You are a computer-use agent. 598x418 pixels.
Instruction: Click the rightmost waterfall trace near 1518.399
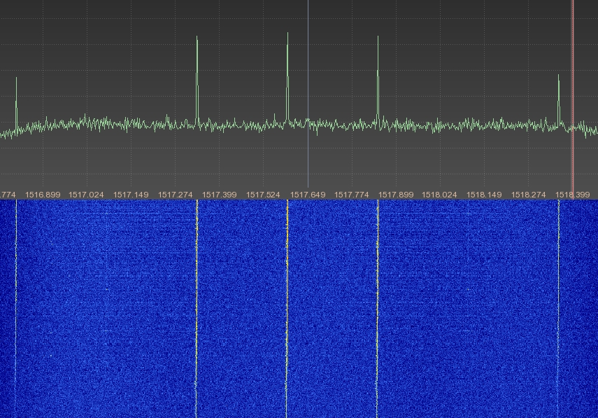[559, 308]
